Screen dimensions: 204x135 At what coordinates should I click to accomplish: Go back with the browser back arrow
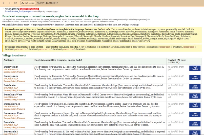click(4, 3)
